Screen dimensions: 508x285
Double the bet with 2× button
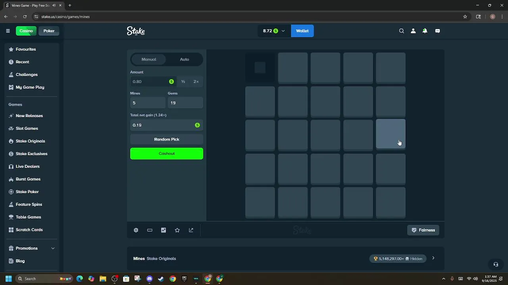(x=196, y=82)
